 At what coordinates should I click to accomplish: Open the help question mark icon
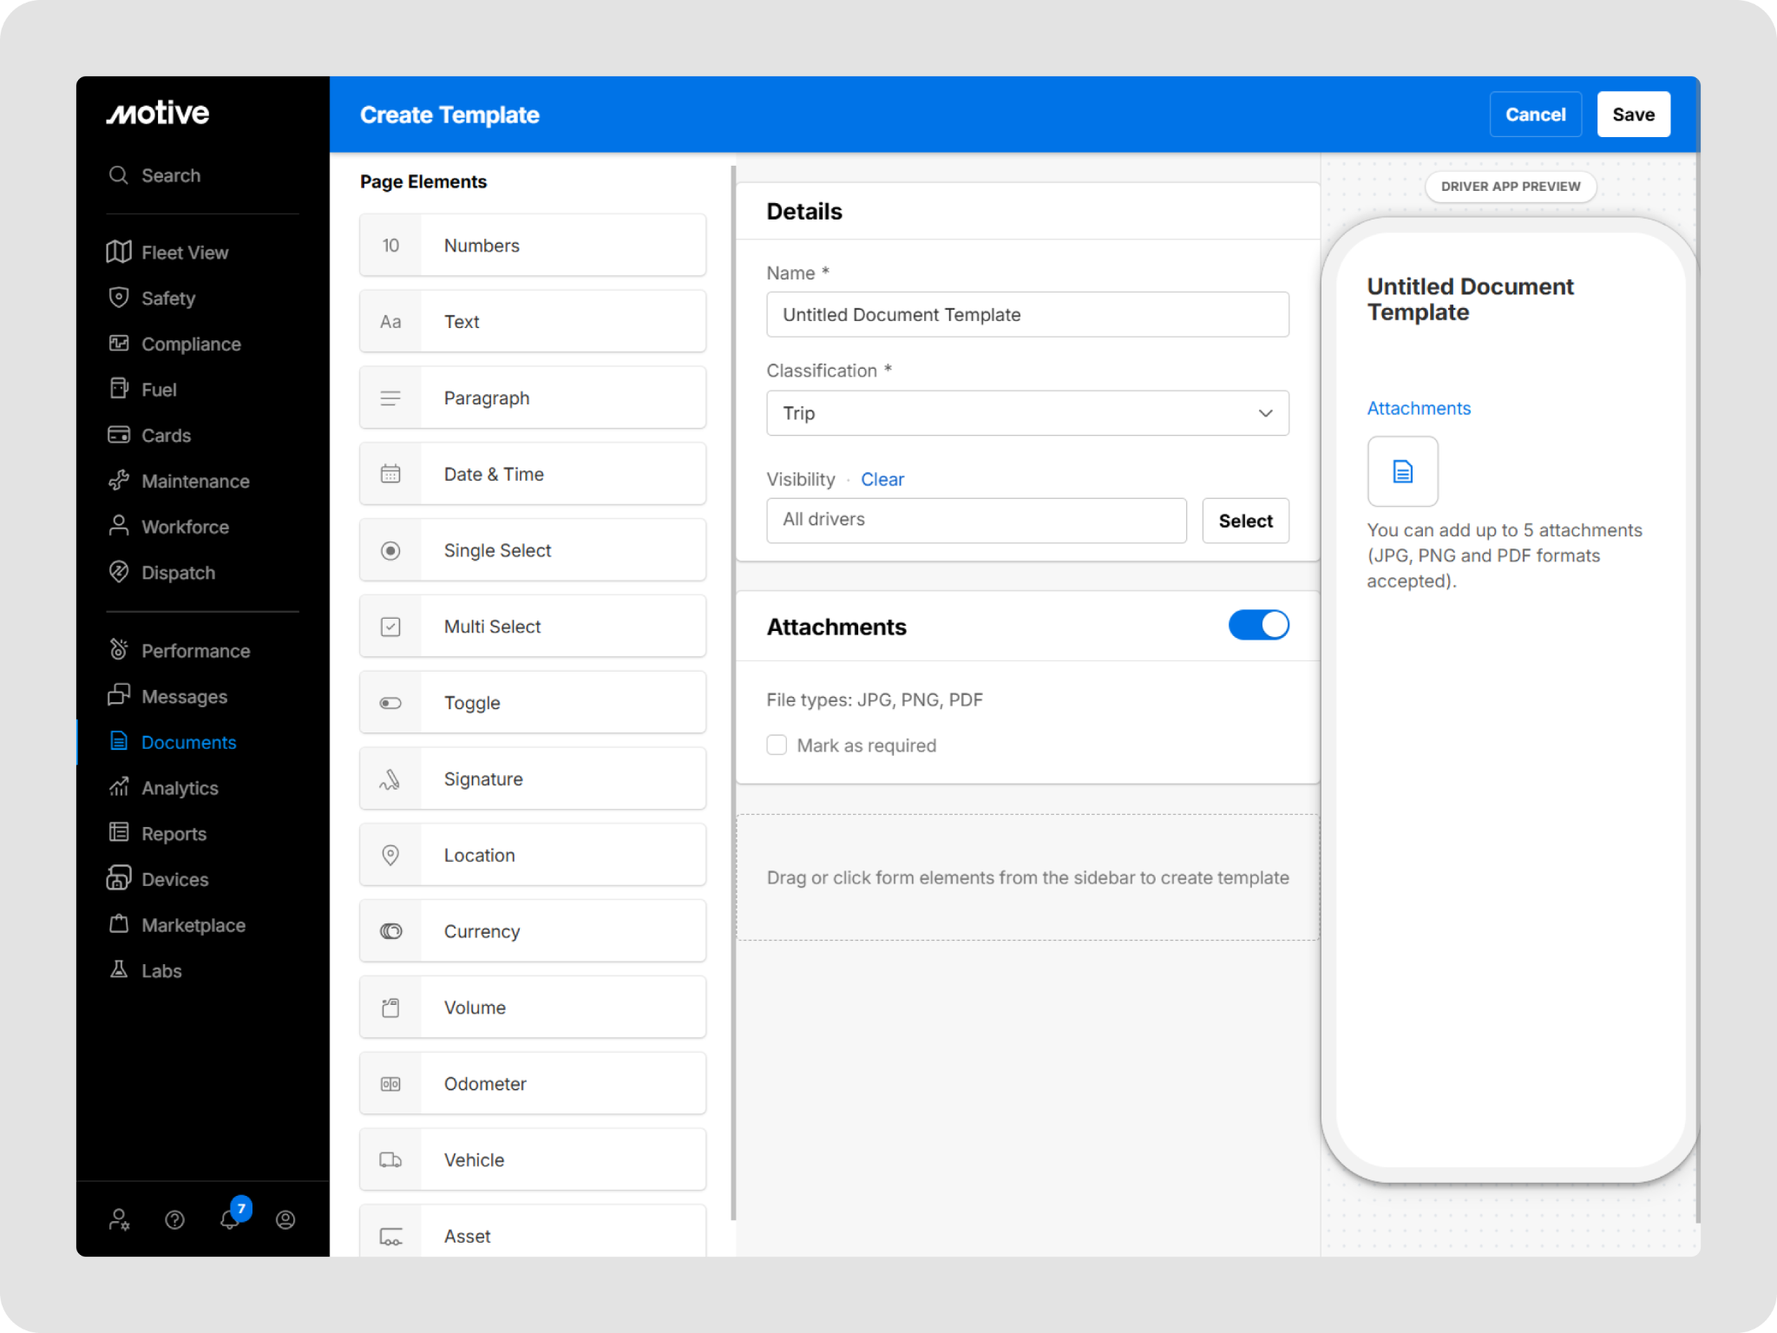[x=174, y=1220]
